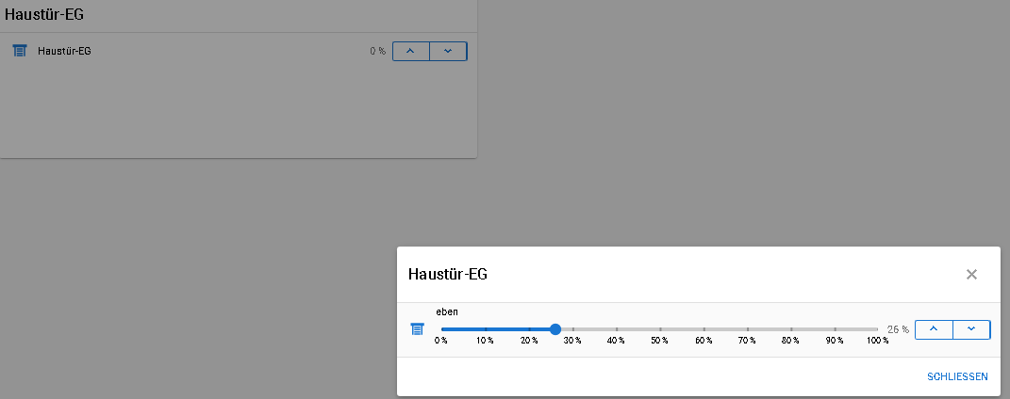The height and width of the screenshot is (399, 1010).
Task: Click the Haustür-EG dialog title
Action: coord(447,275)
